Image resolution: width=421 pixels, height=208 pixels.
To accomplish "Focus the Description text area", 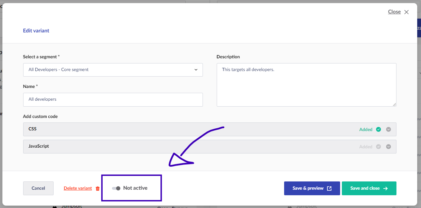I will pos(306,85).
